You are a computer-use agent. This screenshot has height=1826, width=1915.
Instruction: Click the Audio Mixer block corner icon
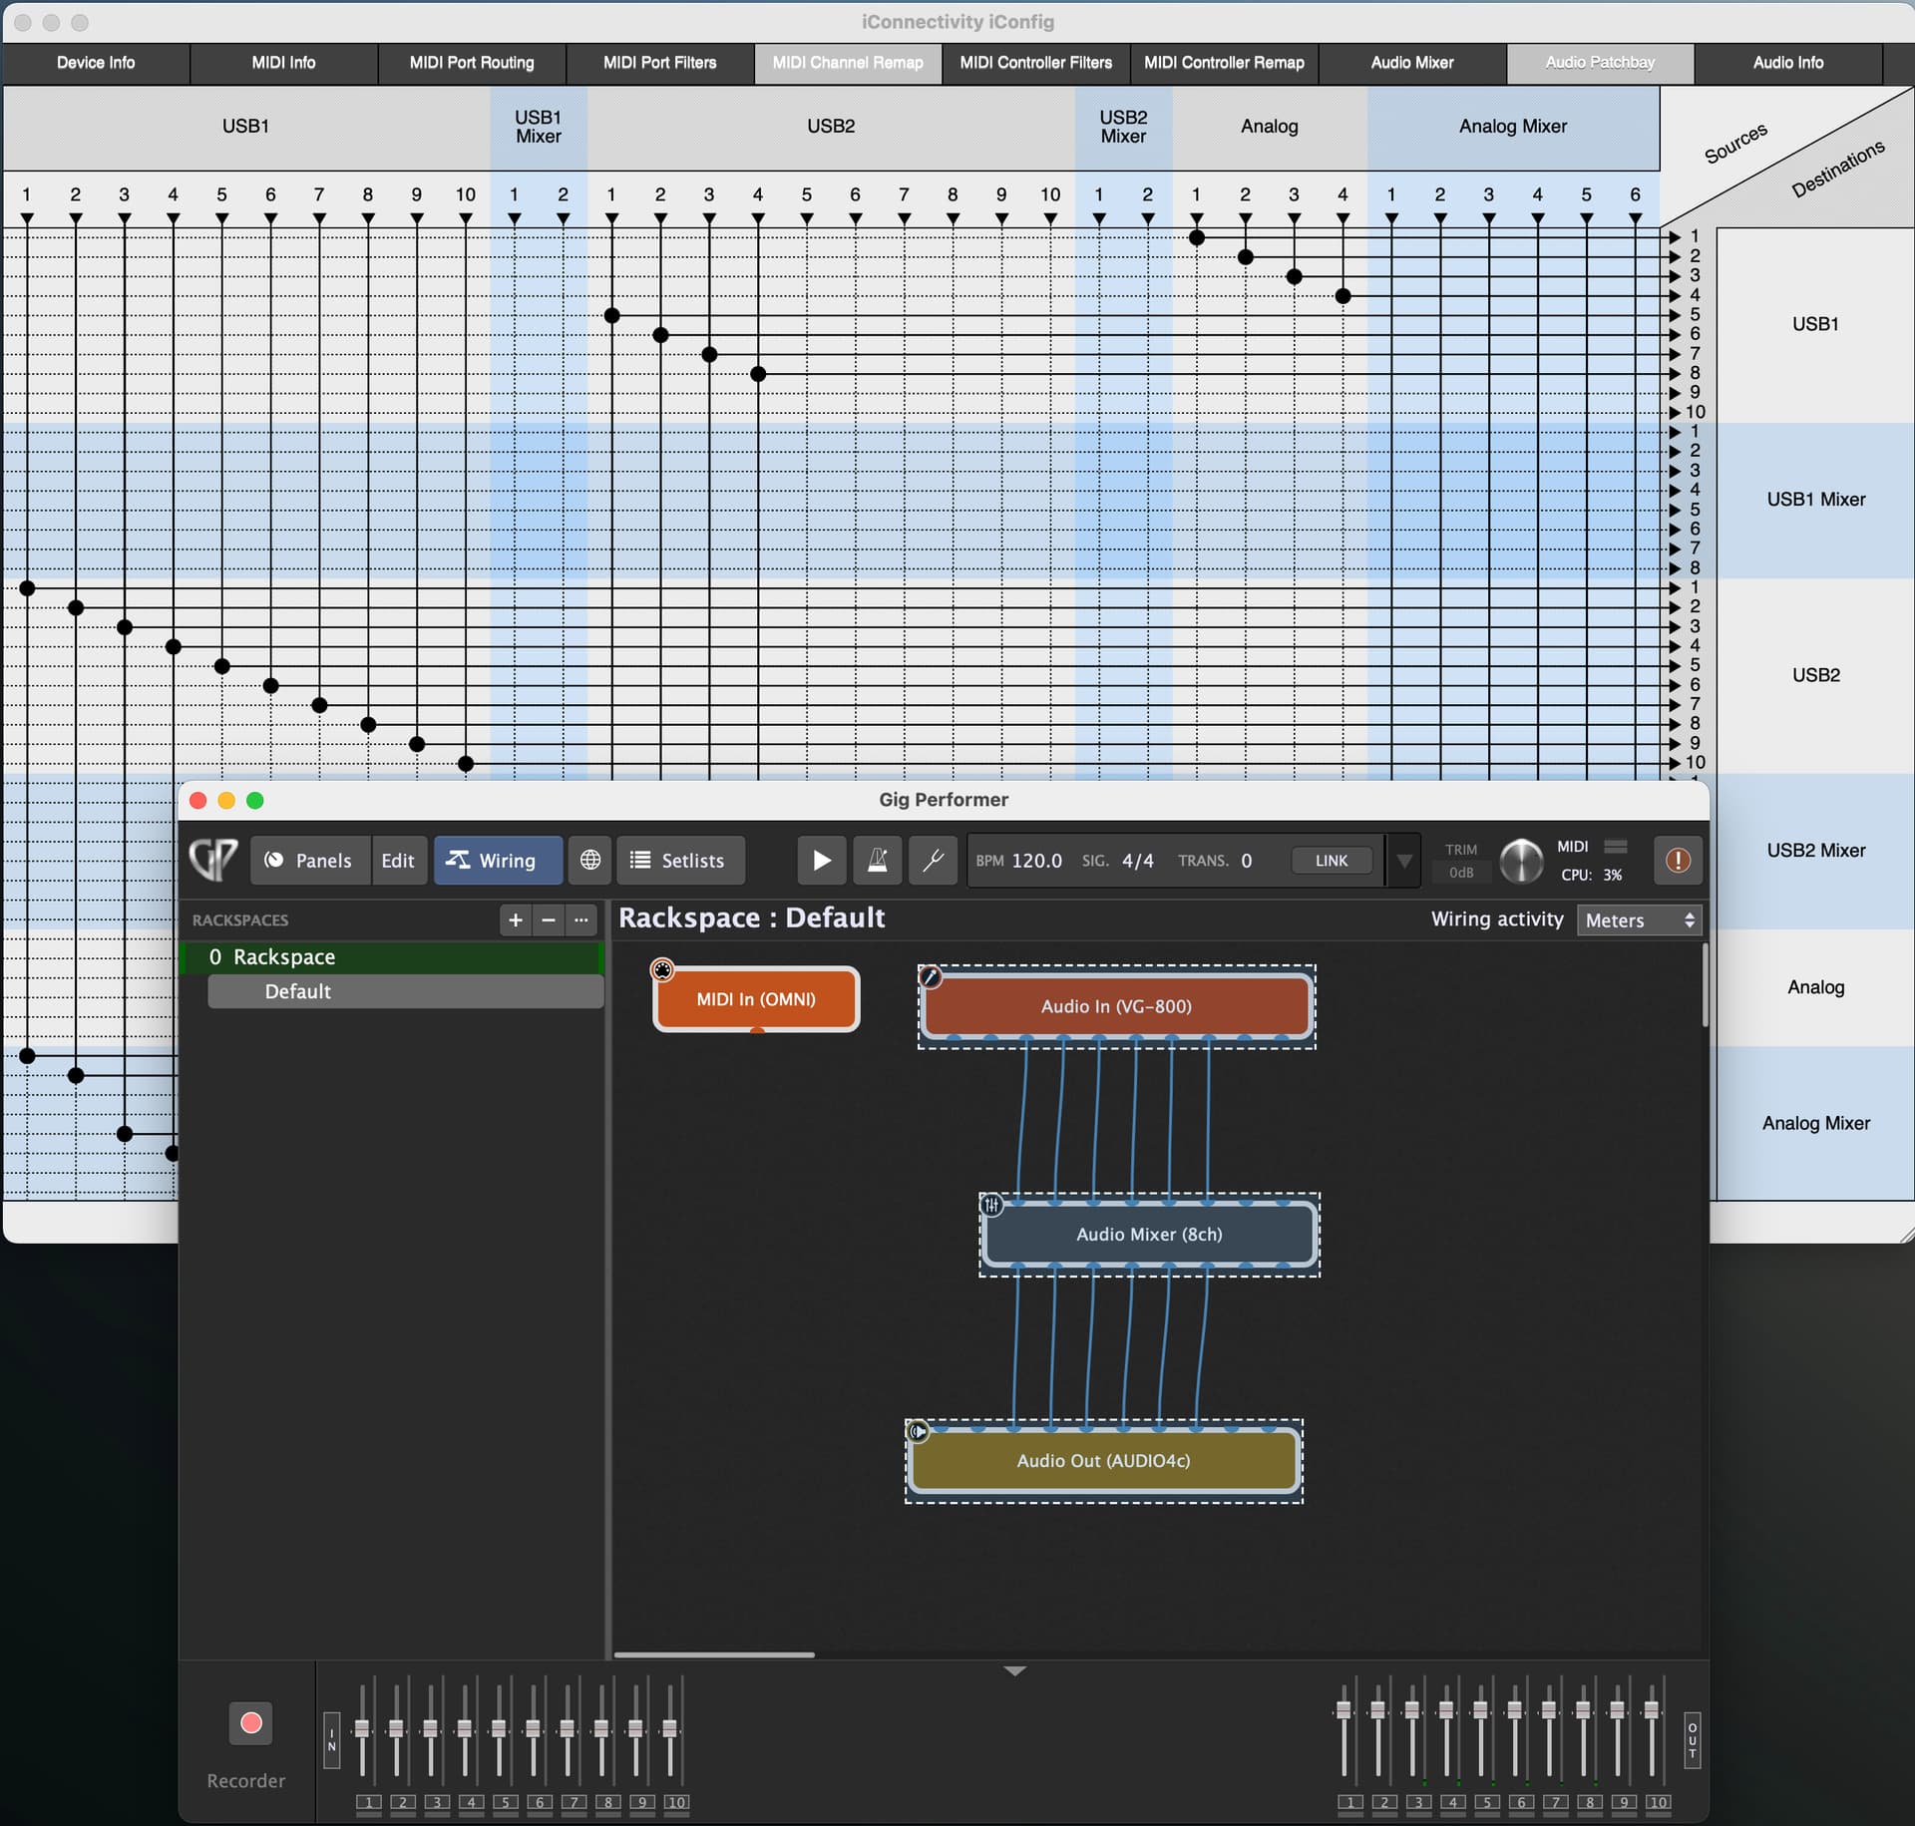tap(991, 1205)
